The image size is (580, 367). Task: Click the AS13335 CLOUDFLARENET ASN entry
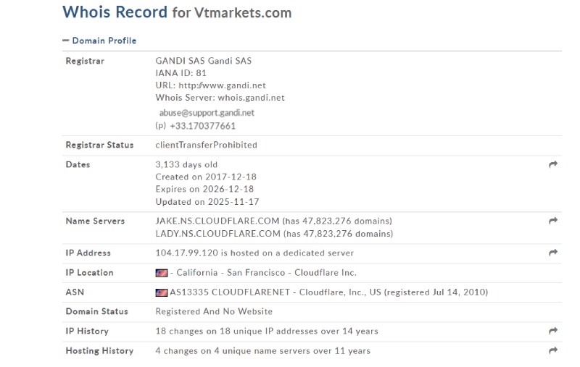pos(230,292)
